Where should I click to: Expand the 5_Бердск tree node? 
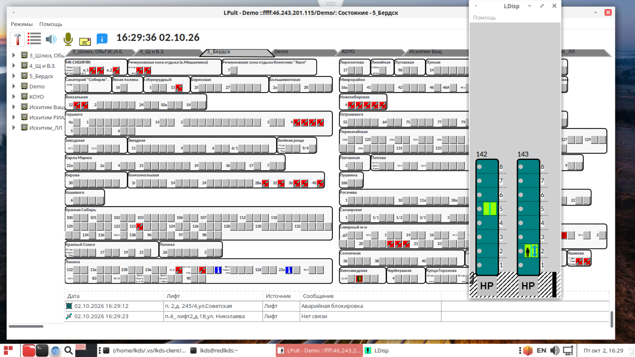pyautogui.click(x=14, y=76)
